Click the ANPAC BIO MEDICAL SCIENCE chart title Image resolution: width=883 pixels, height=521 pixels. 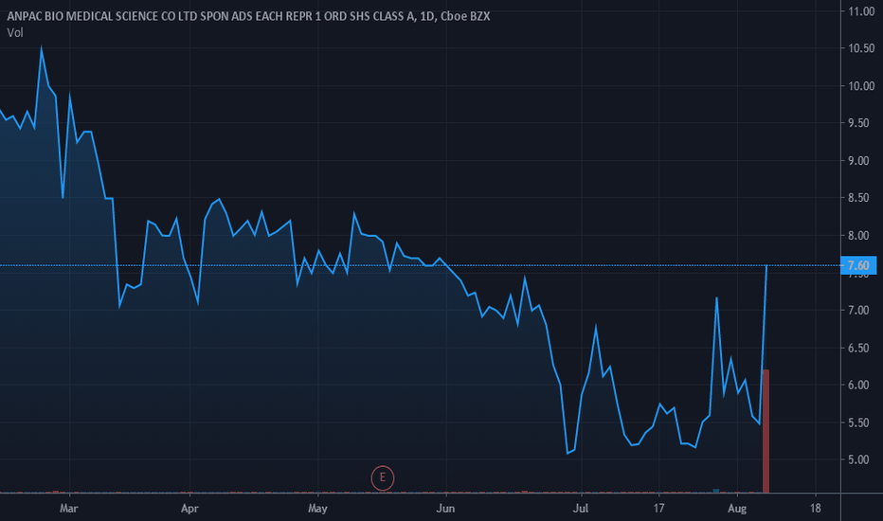point(248,16)
